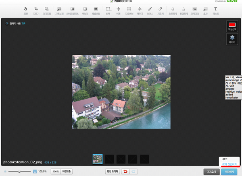The image size is (242, 176).
Task: Set zoom with the 100% button
Action: pos(56,172)
